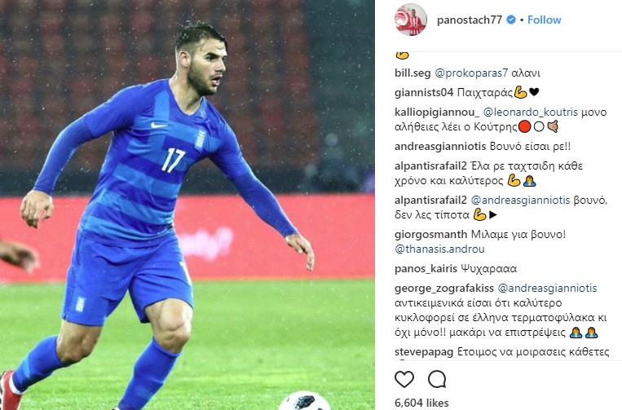Open the @leonardo_koutris mention
Image resolution: width=622 pixels, height=410 pixels.
point(531,112)
